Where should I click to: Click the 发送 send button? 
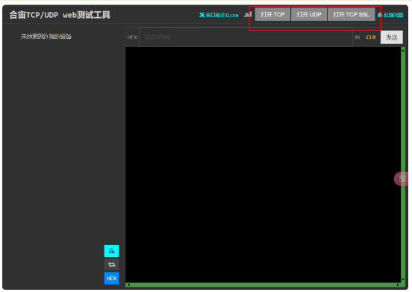[x=392, y=37]
